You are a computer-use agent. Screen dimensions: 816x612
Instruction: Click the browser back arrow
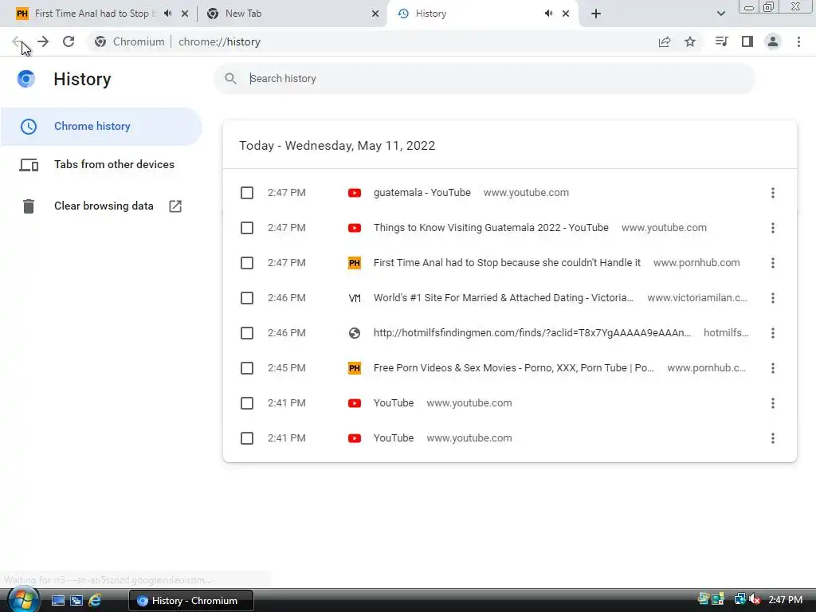(17, 41)
